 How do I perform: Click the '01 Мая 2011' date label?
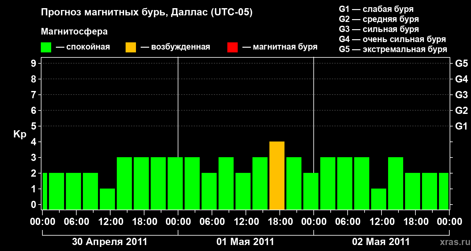245,242
